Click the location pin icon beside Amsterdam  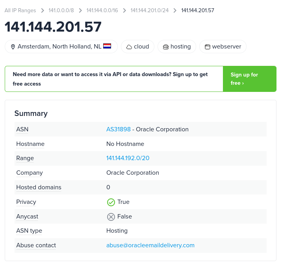13,47
